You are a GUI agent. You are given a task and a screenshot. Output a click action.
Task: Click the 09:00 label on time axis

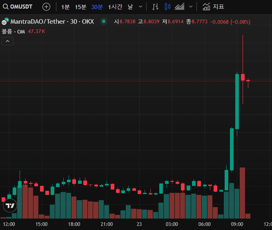tap(237, 224)
